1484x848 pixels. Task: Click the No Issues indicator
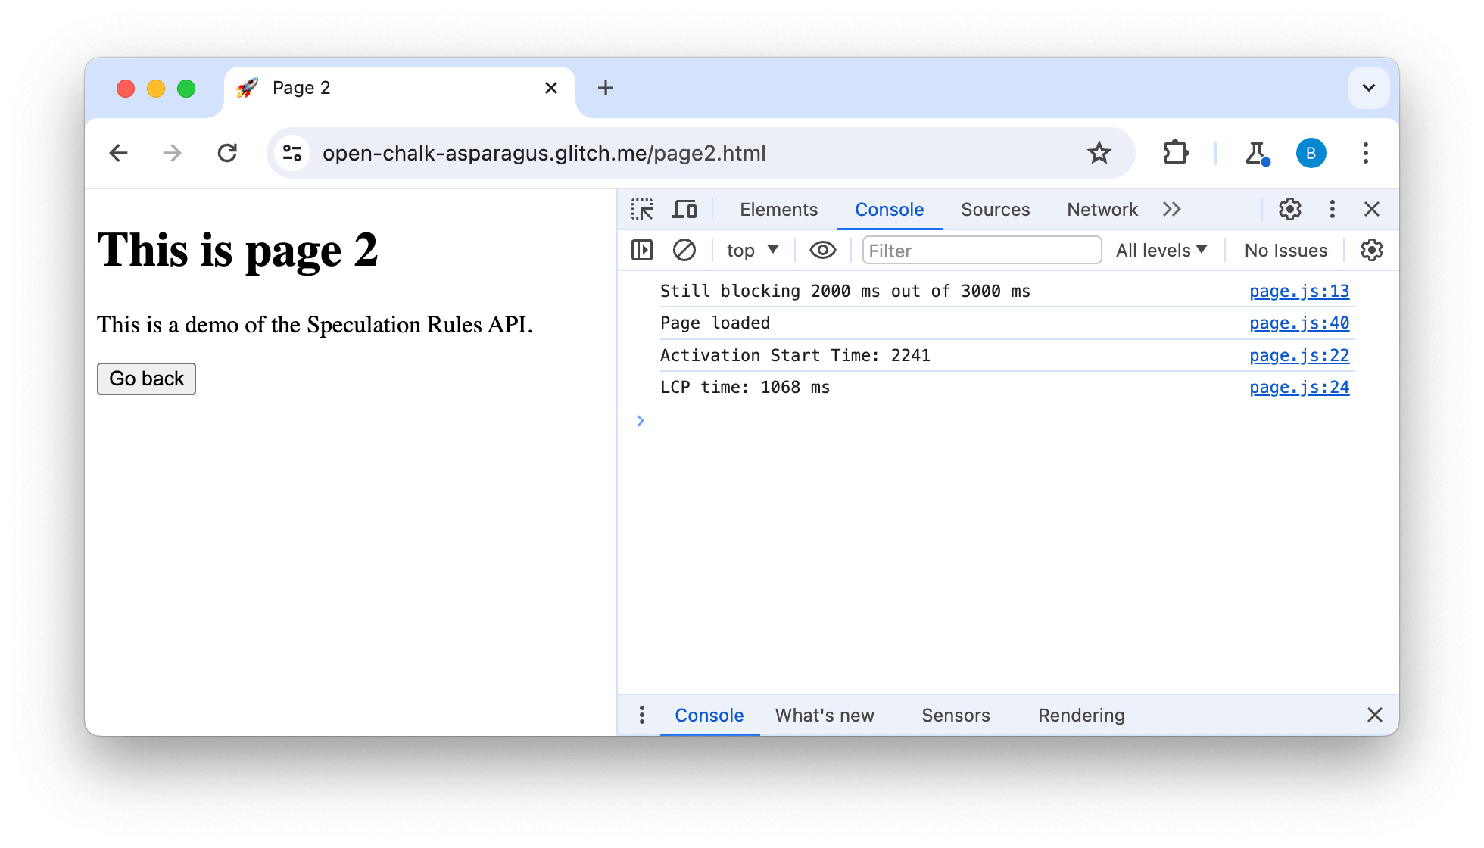[x=1286, y=250]
